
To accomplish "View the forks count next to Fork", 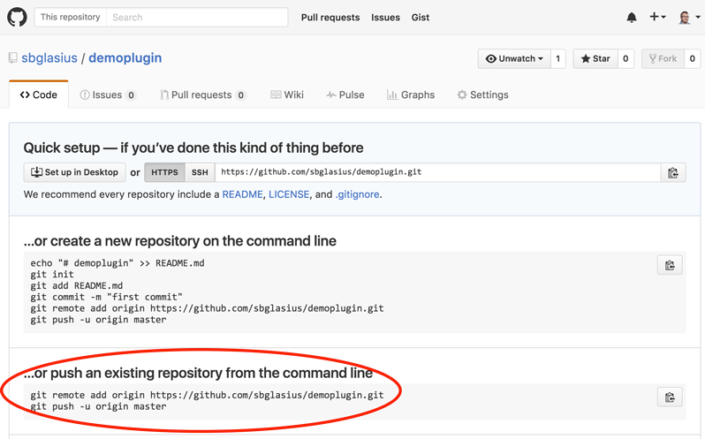I will click(693, 59).
